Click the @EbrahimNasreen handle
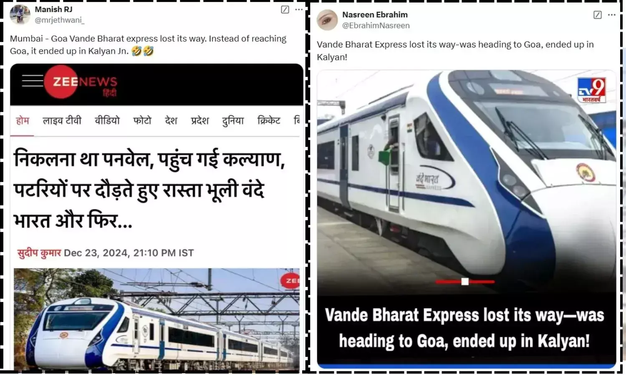This screenshot has height=375, width=626. [x=376, y=25]
